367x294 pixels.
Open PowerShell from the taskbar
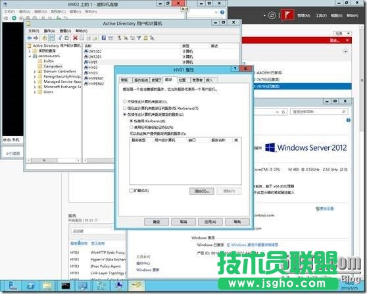[x=30, y=286]
